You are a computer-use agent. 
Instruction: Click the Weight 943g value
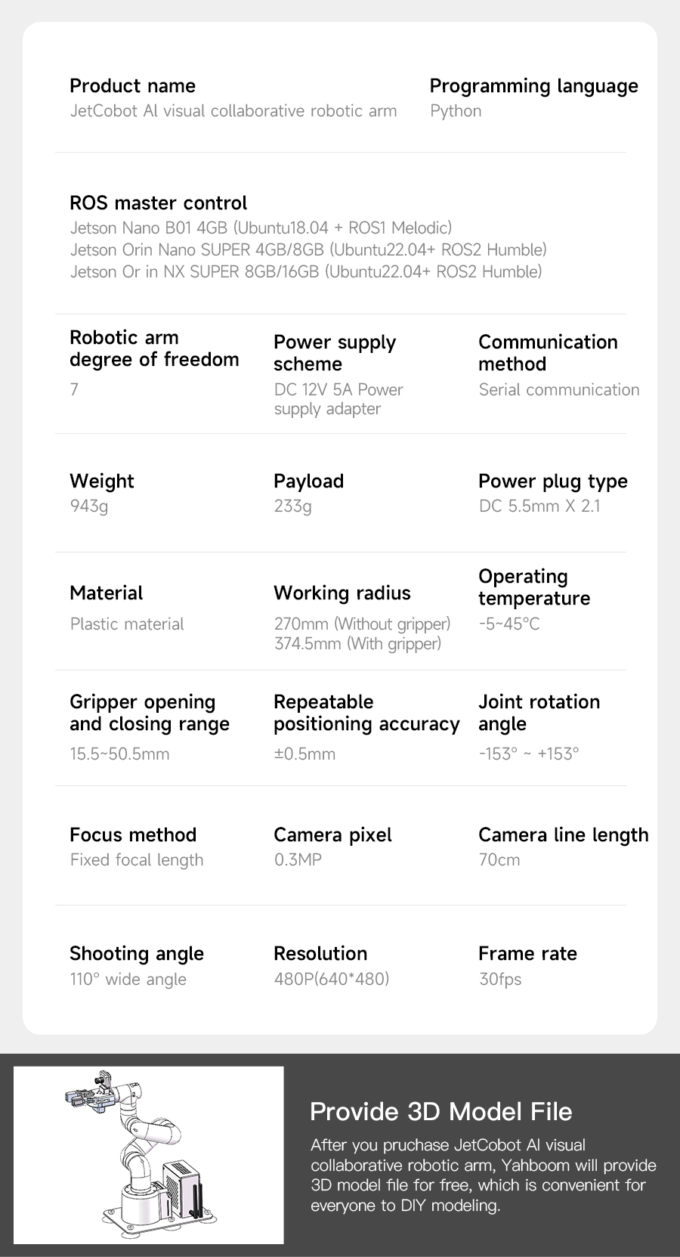coord(89,506)
